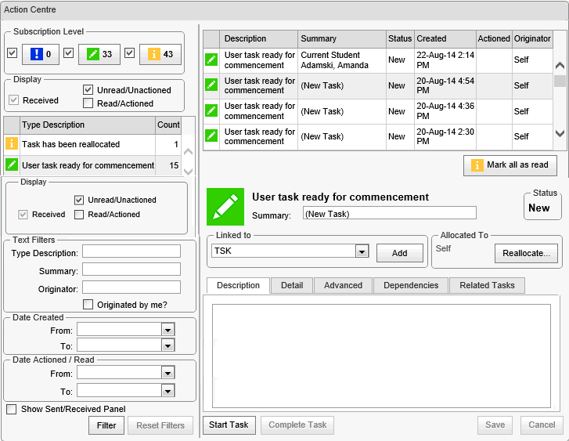Sort by the Created column header
This screenshot has width=569, height=441.
pos(445,39)
